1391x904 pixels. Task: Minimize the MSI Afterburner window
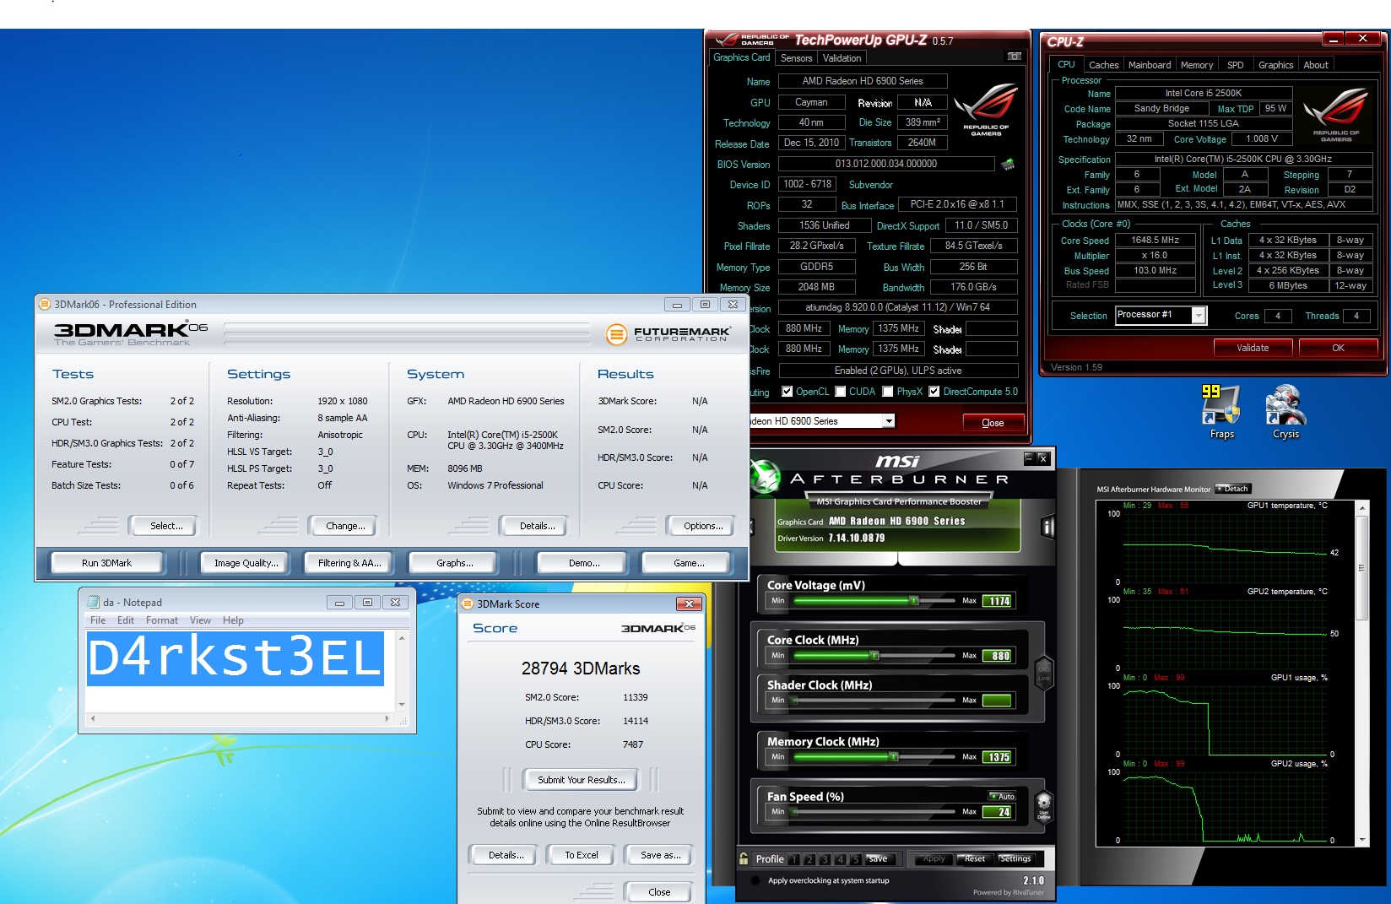click(1030, 458)
